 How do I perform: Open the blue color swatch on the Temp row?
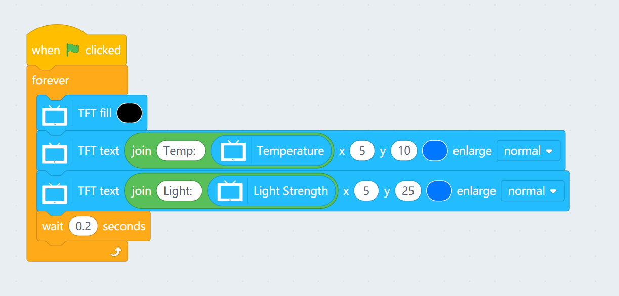[435, 151]
